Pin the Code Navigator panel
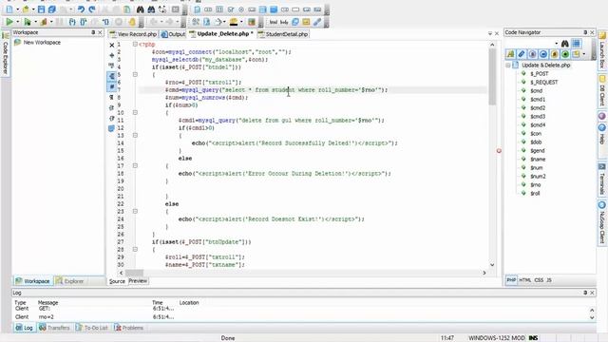 pyautogui.click(x=585, y=32)
